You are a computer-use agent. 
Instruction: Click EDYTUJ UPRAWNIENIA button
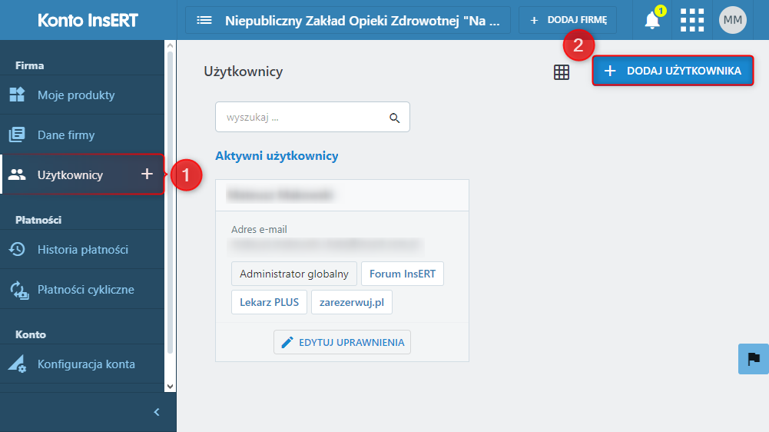(342, 342)
